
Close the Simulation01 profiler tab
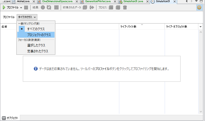175,2
